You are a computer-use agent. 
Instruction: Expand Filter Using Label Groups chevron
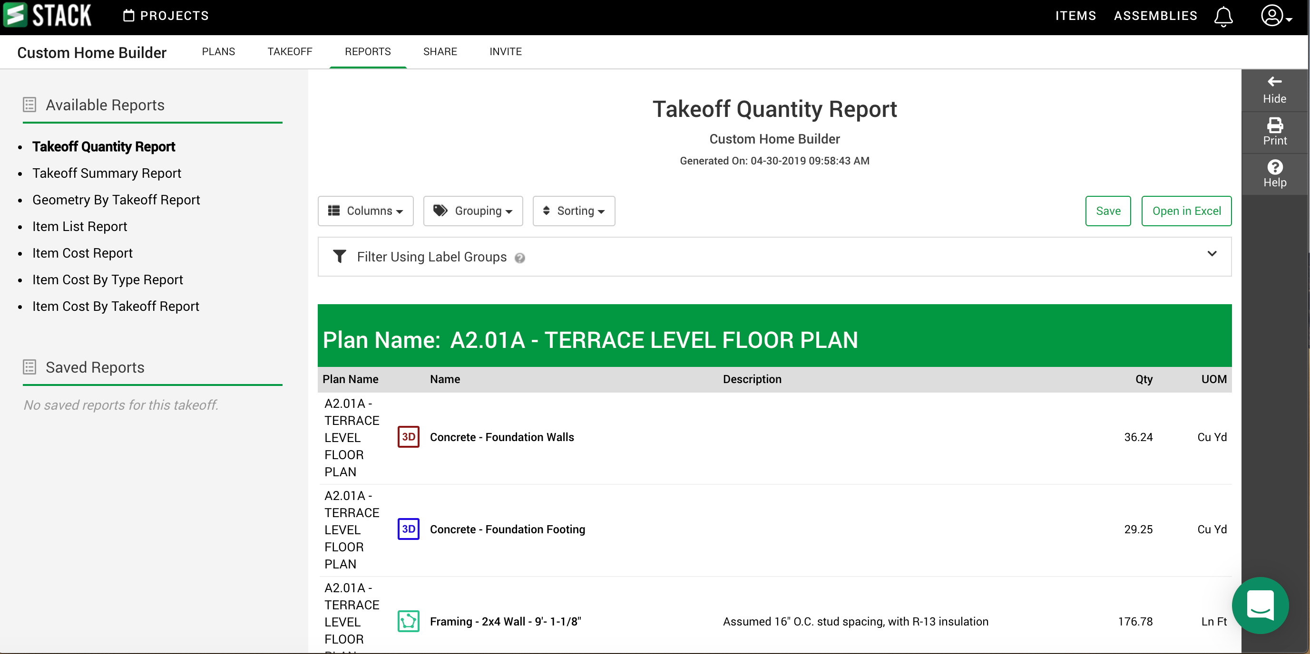pyautogui.click(x=1212, y=254)
